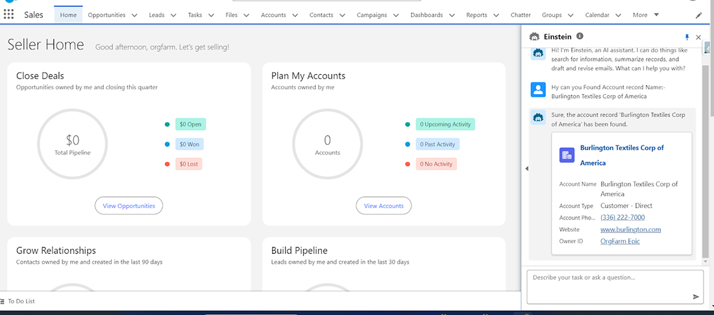Screen dimensions: 714x315
Task: Open the Leads tab
Action: tap(156, 15)
